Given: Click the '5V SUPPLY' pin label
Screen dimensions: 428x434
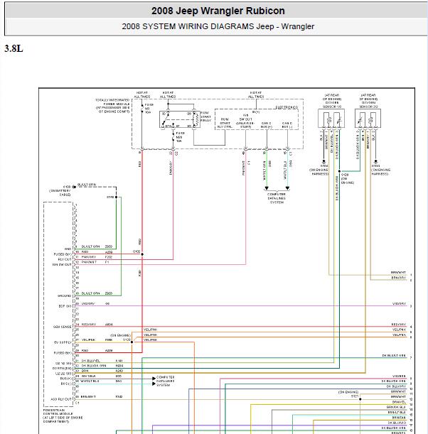Looking at the screenshot, I should pos(63,342).
